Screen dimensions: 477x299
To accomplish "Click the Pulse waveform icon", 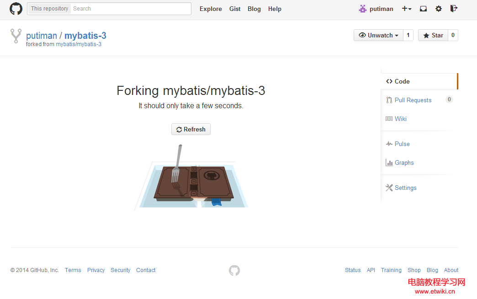I will (x=389, y=144).
